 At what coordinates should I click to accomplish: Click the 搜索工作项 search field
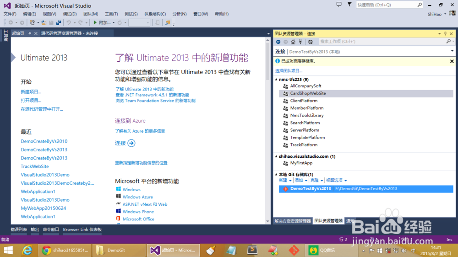click(x=382, y=42)
